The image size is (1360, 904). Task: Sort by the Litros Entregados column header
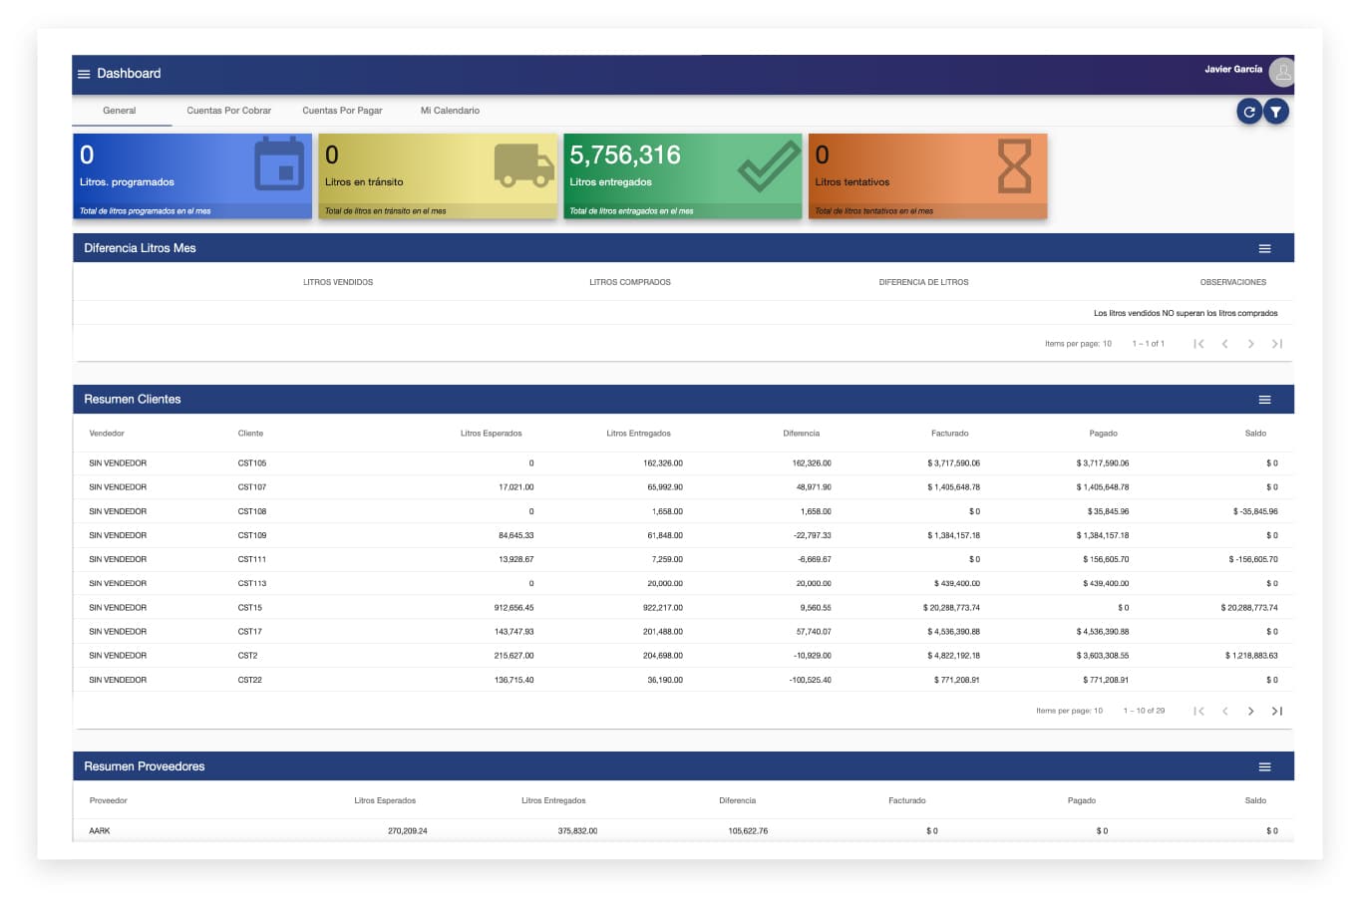tap(638, 433)
